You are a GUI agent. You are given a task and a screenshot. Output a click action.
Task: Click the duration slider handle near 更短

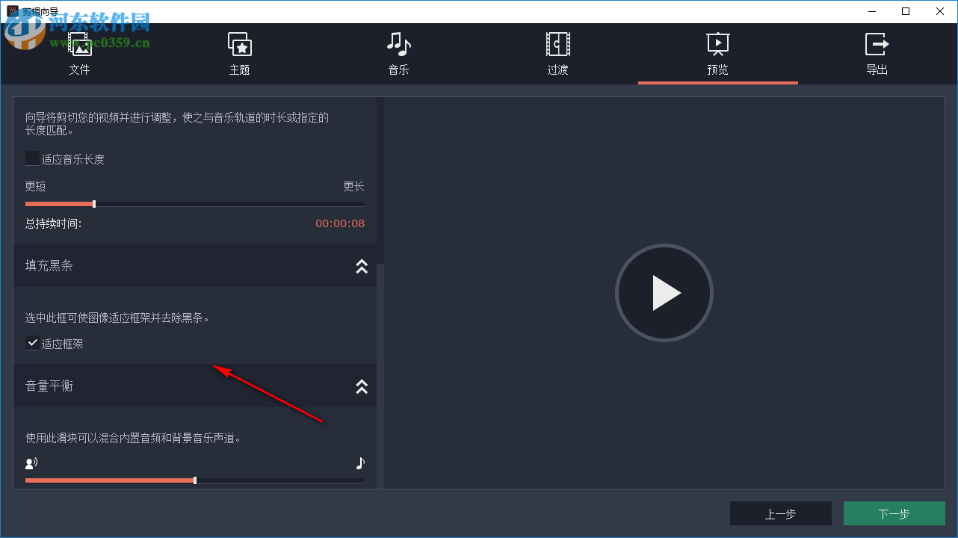[x=93, y=203]
